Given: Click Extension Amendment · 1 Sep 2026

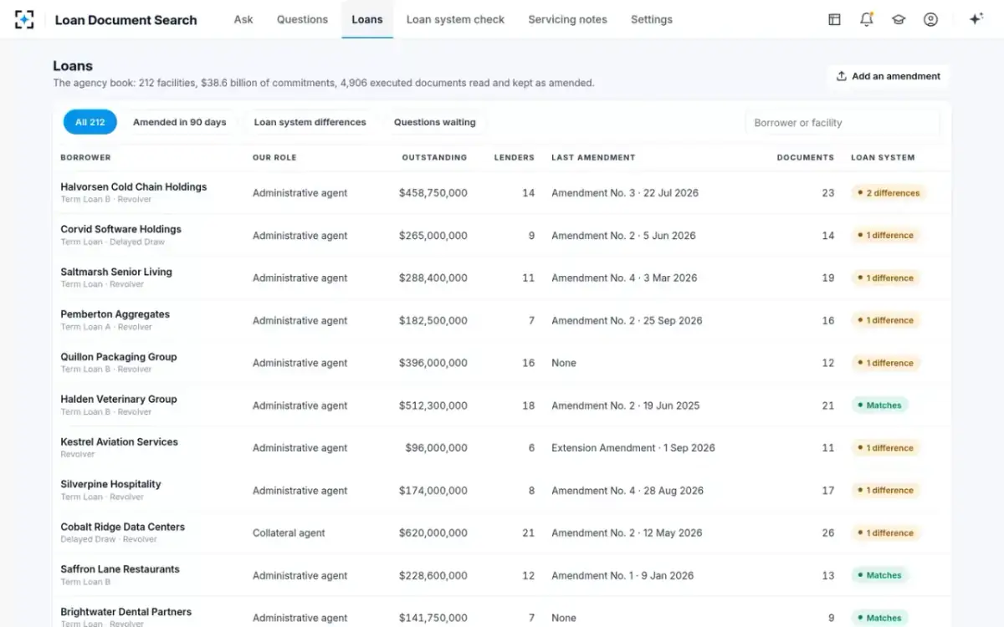Looking at the screenshot, I should click(x=633, y=448).
